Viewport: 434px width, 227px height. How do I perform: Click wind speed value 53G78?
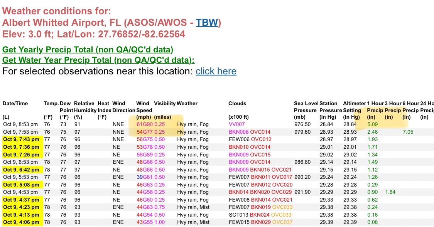pyautogui.click(x=145, y=147)
